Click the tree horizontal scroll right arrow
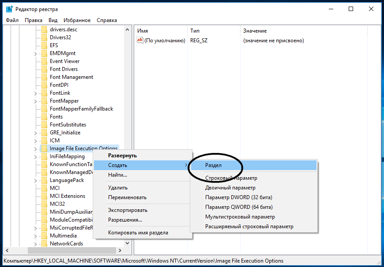384x267 pixels. click(x=120, y=250)
